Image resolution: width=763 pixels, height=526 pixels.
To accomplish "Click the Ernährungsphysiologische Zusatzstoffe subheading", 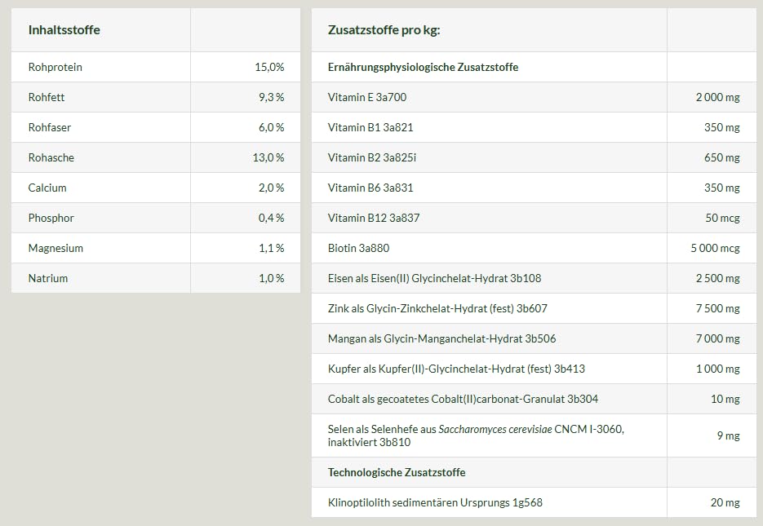I will point(423,67).
